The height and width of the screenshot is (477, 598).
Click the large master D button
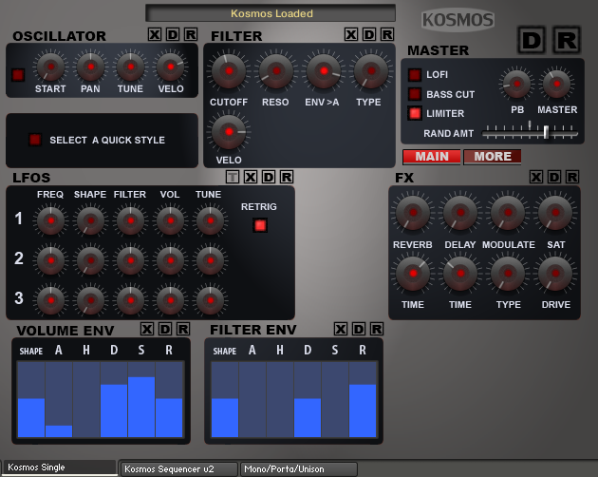click(532, 40)
